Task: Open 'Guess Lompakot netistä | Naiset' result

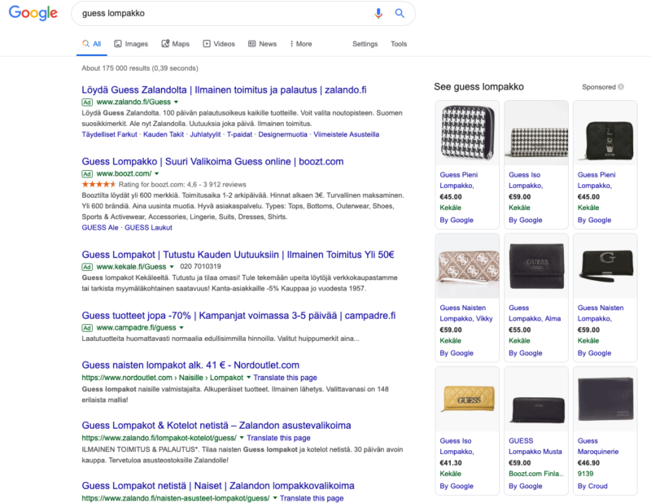Action: point(218,486)
